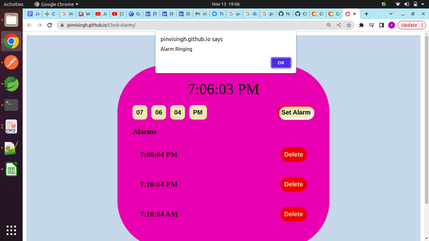Share this page icon
The image size is (429, 241).
coord(339,25)
